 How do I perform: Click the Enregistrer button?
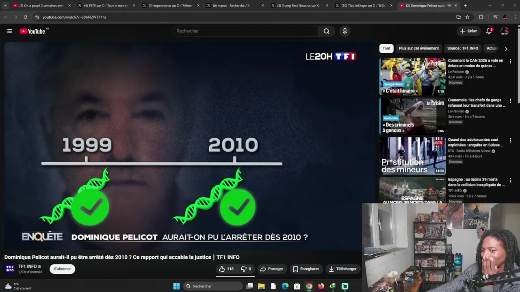(306, 269)
